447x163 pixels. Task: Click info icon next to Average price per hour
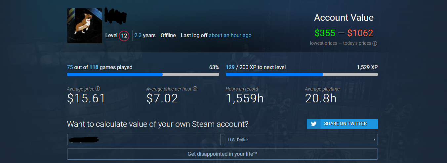click(x=195, y=89)
